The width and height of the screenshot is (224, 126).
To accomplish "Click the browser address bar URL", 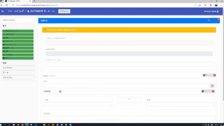I will tap(37, 5).
